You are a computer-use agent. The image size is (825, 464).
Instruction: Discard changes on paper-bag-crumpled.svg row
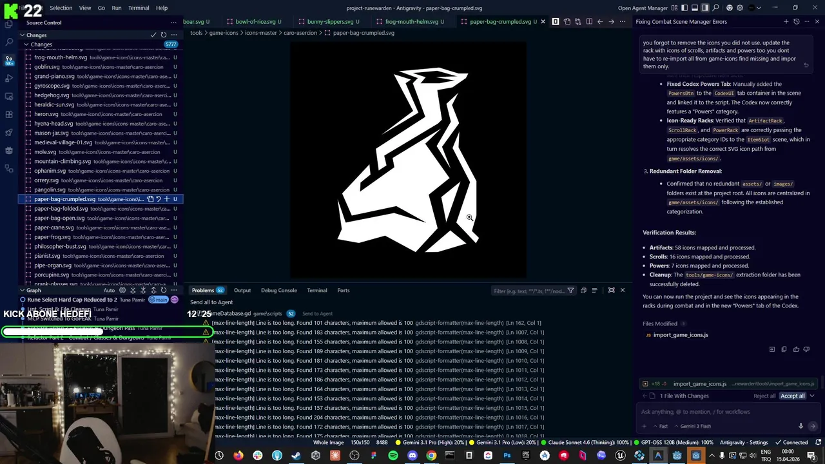(159, 199)
